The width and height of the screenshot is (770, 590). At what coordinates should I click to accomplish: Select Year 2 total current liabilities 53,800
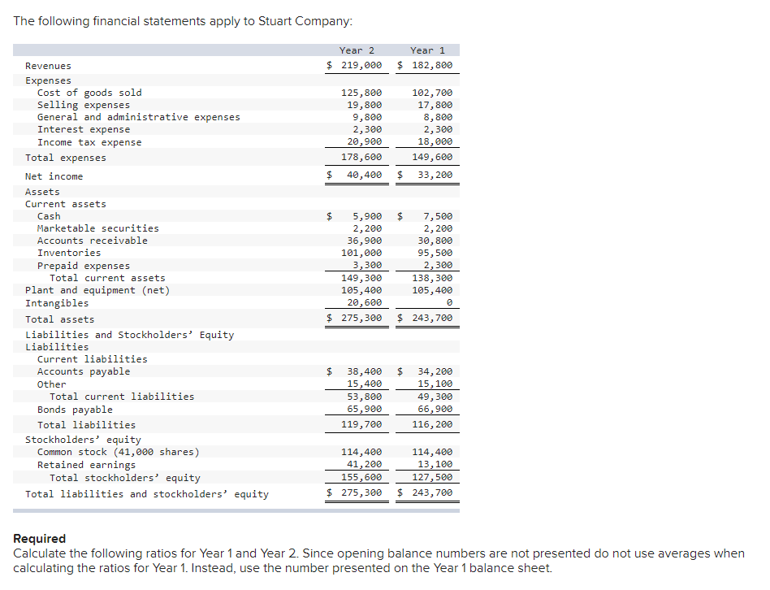[365, 397]
